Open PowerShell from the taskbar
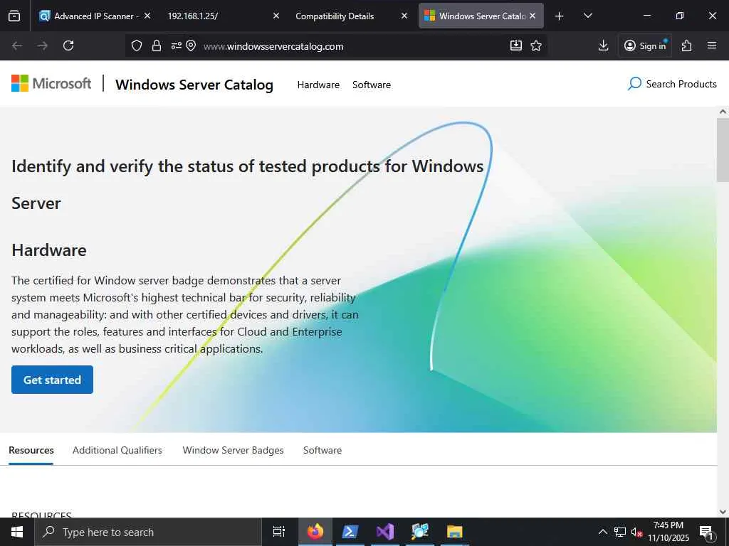The height and width of the screenshot is (546, 729). [x=350, y=532]
